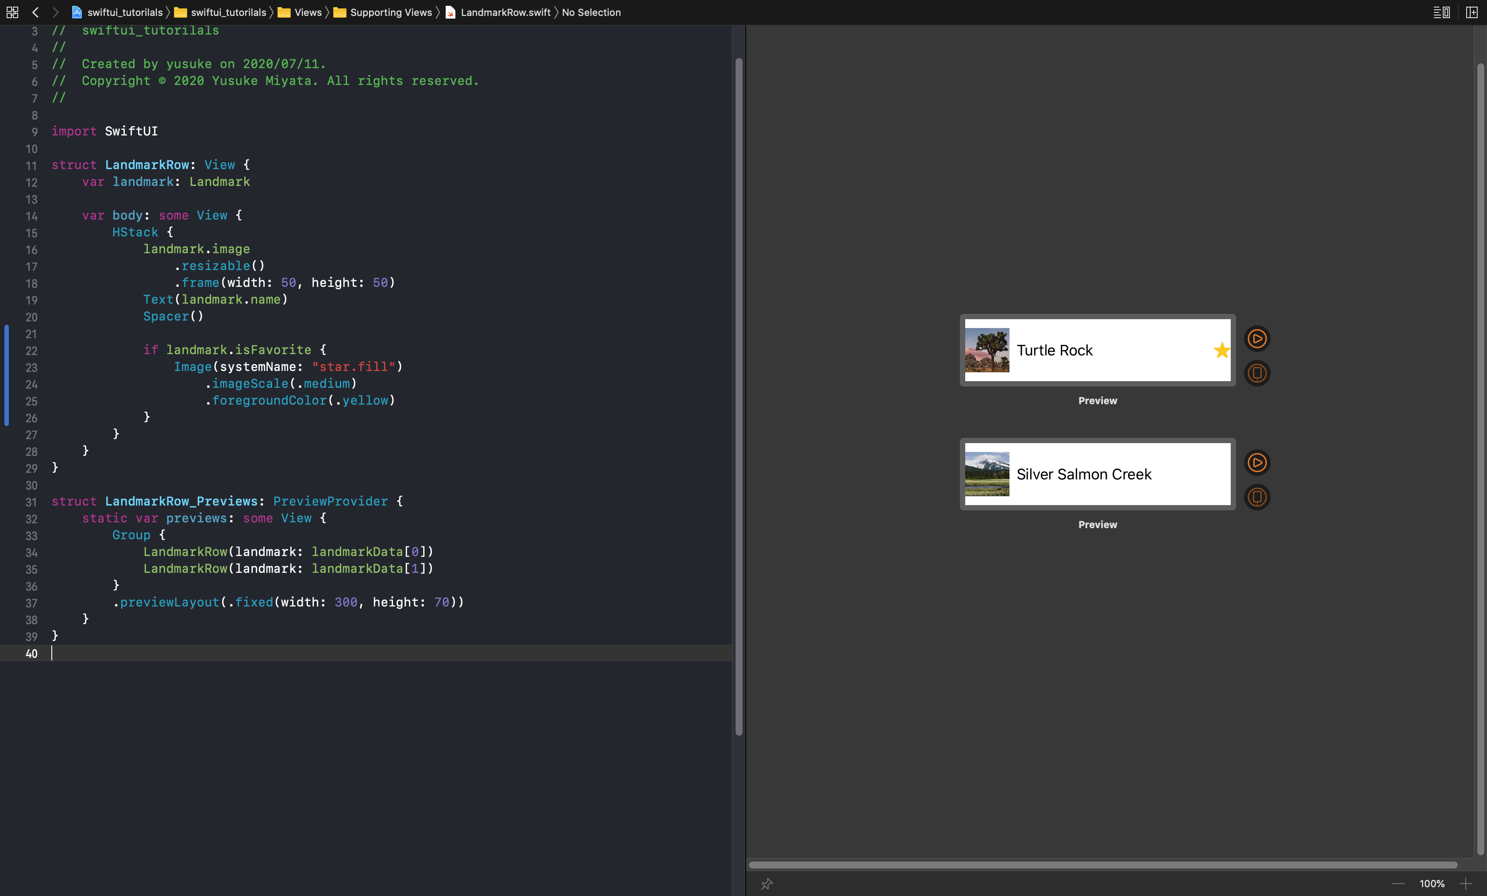The image size is (1487, 896).
Task: Open the No Selection symbol menu
Action: (591, 12)
